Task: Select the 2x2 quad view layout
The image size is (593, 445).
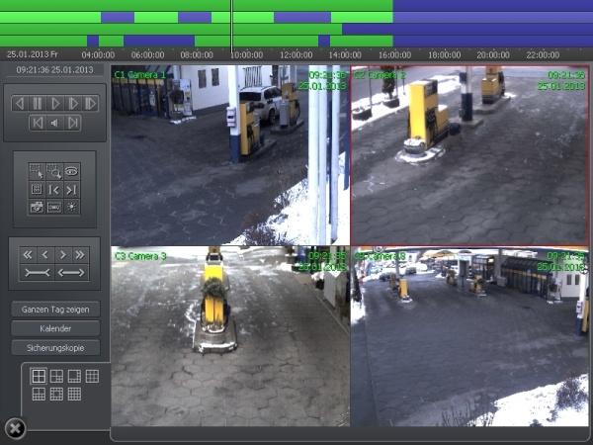Action: pyautogui.click(x=39, y=376)
